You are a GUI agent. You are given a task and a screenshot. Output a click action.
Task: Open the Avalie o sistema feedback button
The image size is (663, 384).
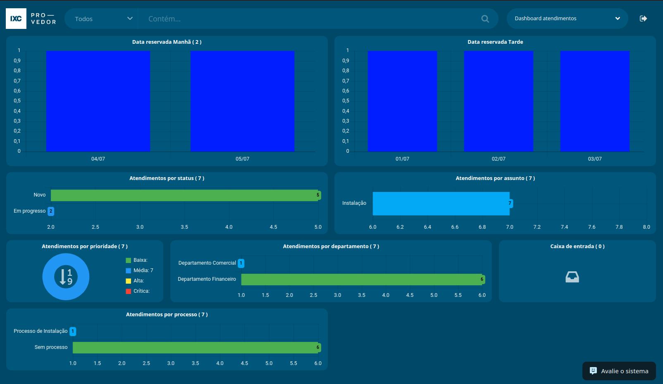(x=619, y=371)
